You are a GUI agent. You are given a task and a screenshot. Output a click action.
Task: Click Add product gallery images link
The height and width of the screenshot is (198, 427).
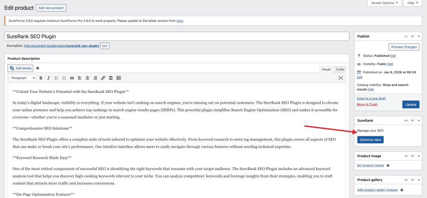(x=377, y=190)
